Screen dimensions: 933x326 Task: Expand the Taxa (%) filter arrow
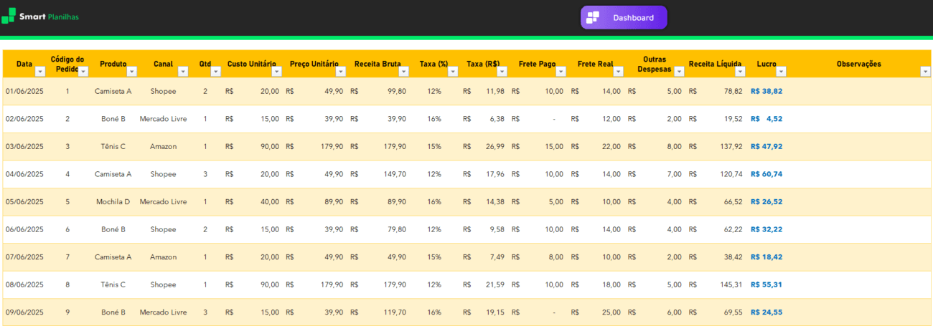pyautogui.click(x=453, y=72)
